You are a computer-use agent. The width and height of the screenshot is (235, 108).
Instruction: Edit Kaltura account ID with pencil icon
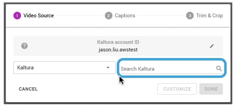[x=212, y=46]
